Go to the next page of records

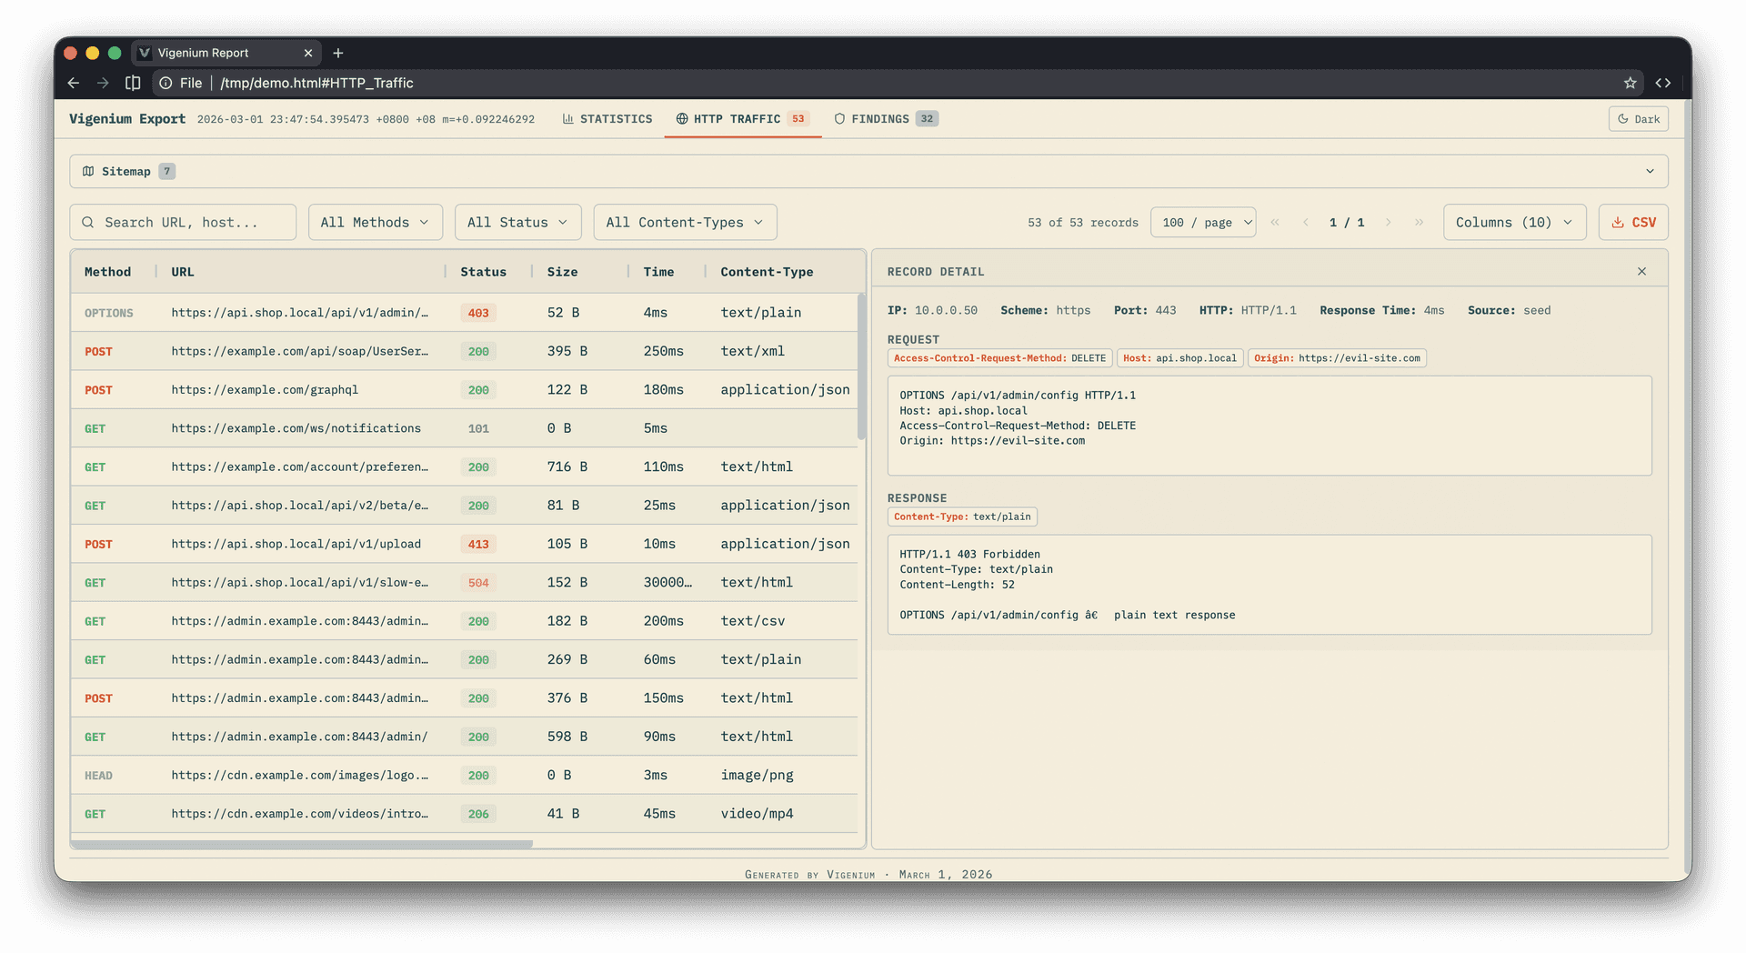pos(1388,223)
